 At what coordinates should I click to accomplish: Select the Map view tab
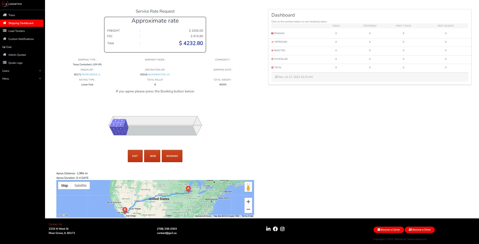tap(64, 185)
